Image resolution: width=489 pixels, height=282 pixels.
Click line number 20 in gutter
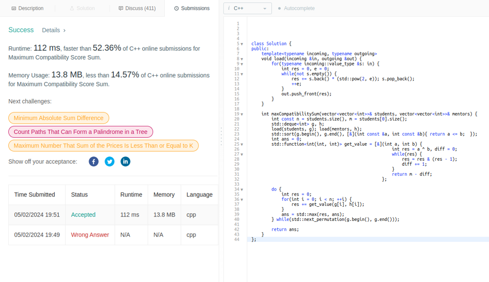click(237, 119)
